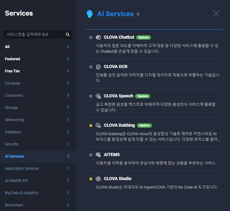Mark CLOVA Speech as favorite
Screen dimensions: 230x211
click(x=91, y=96)
